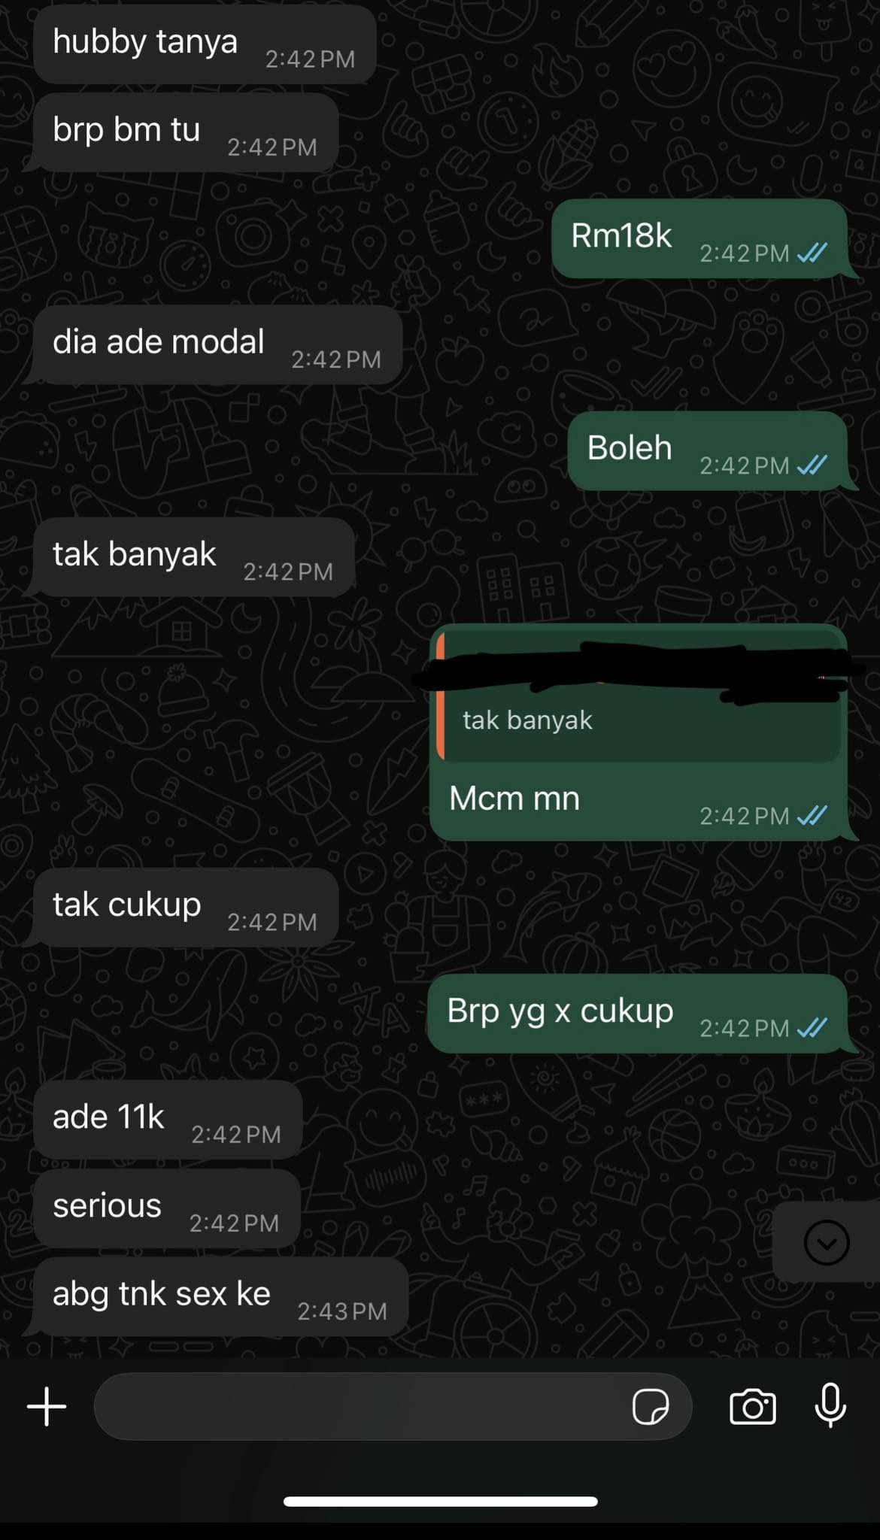Screen dimensions: 880x1540
Task: Tap the 'brp bm tu' message
Action: (185, 132)
